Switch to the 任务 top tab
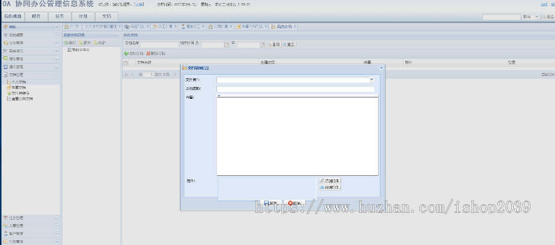The height and width of the screenshot is (245, 555). (x=59, y=17)
